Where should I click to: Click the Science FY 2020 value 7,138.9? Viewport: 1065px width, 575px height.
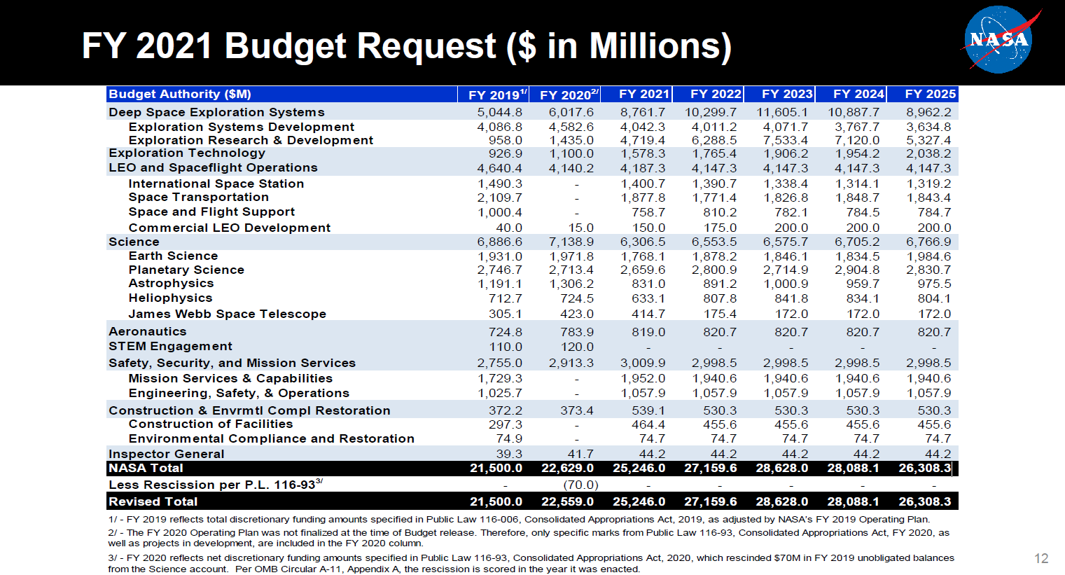(571, 242)
